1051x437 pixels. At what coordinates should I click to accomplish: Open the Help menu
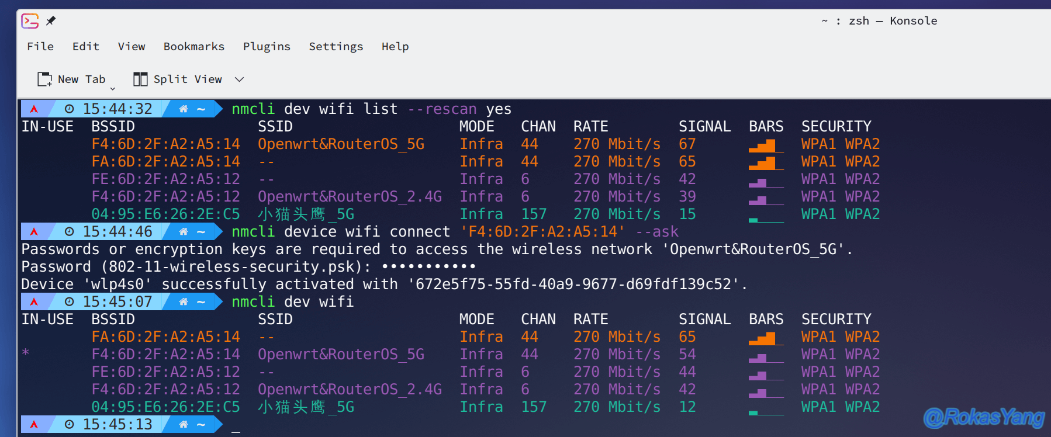[x=395, y=46]
